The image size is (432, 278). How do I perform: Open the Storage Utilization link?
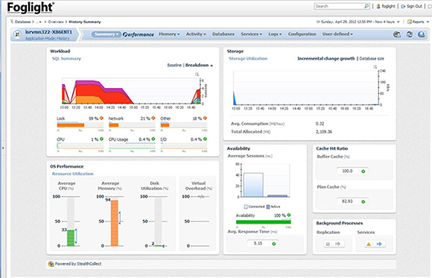click(248, 58)
